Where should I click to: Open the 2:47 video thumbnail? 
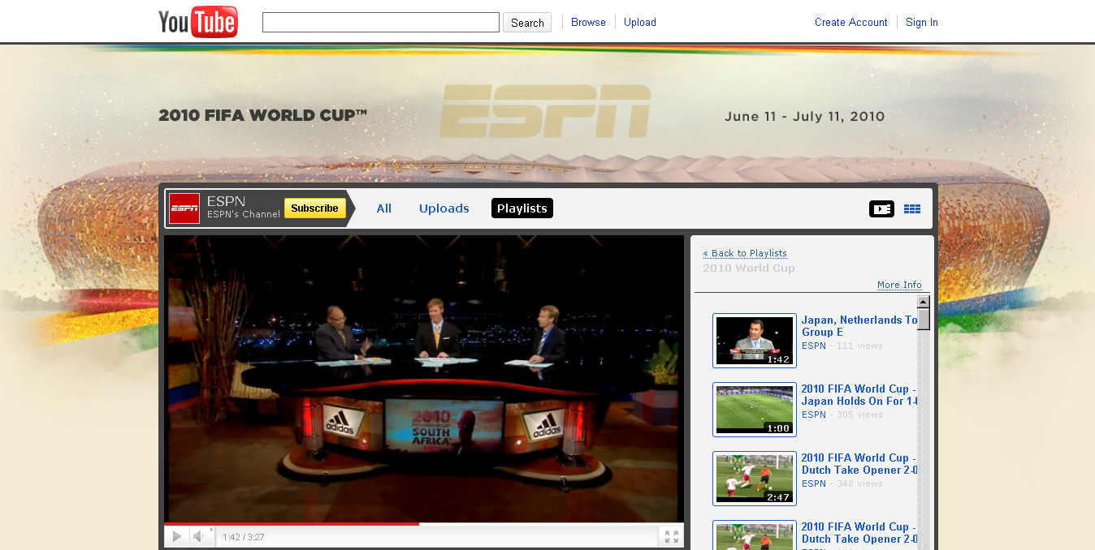[755, 479]
